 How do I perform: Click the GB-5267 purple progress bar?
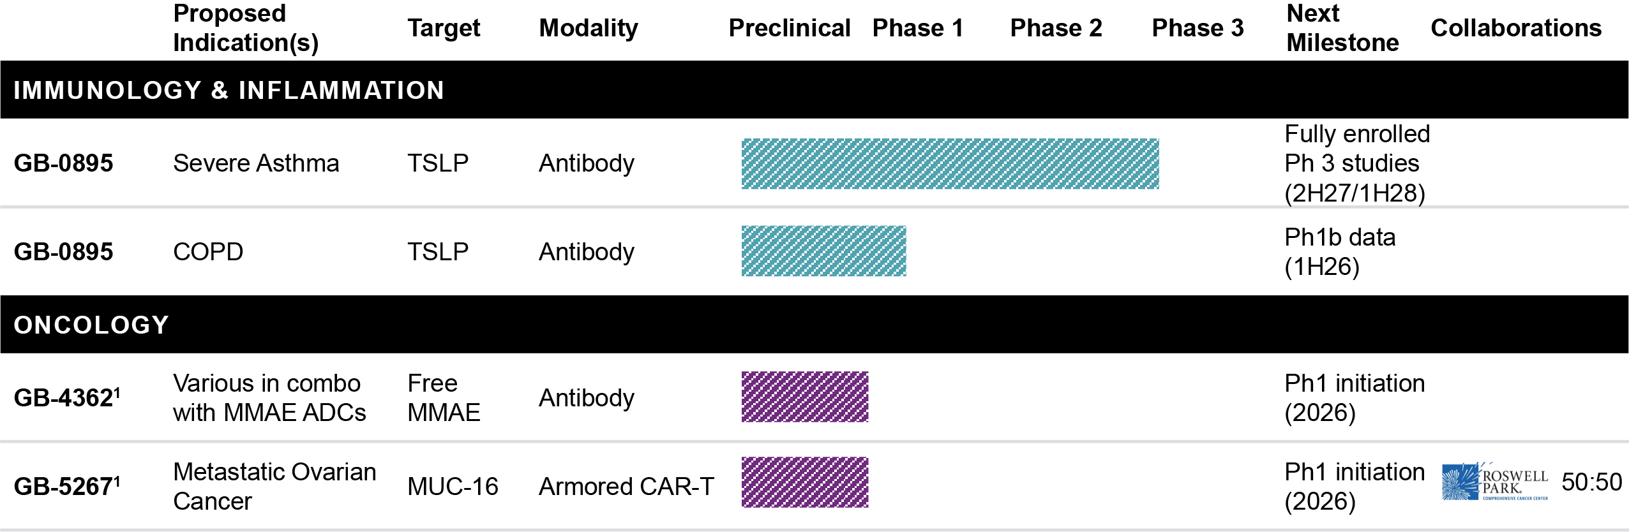804,483
